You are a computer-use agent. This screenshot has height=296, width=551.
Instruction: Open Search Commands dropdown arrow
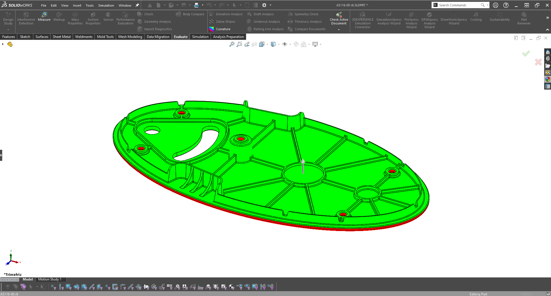click(488, 5)
